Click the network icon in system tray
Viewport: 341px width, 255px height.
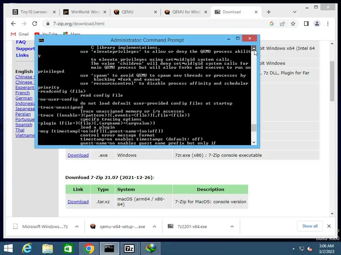point(302,249)
